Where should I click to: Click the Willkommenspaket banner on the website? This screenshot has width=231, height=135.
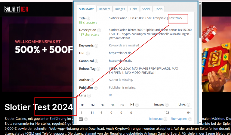38,54
